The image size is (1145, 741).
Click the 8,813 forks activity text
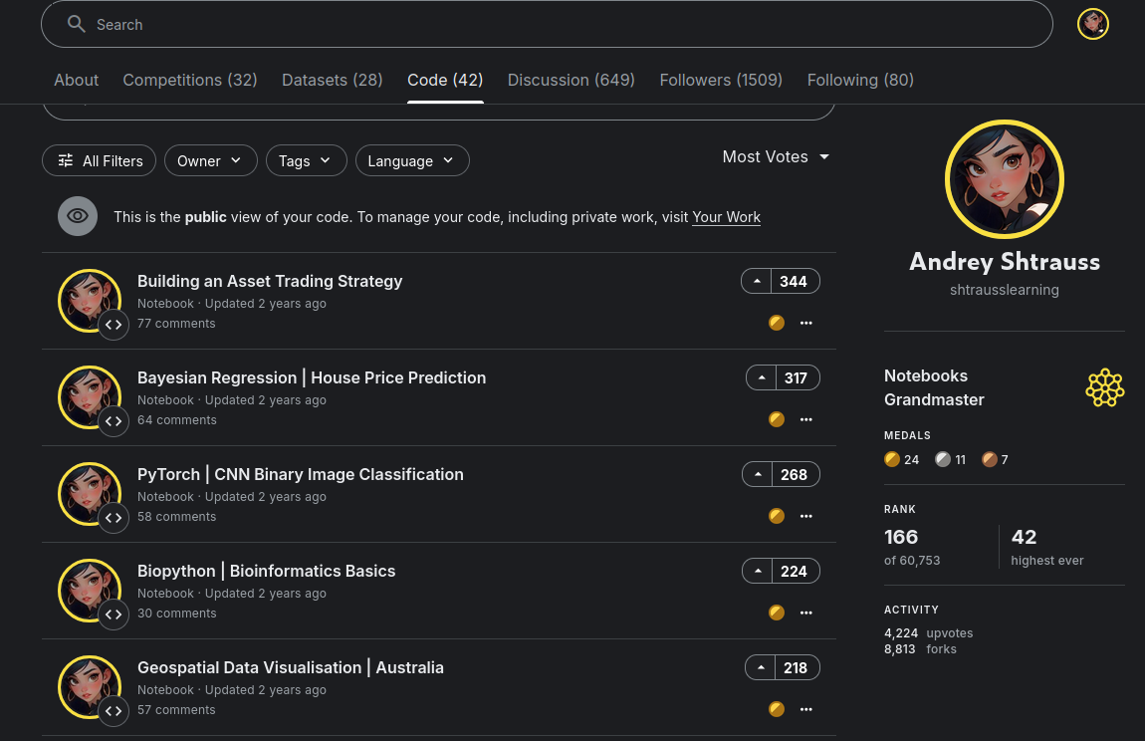pyautogui.click(x=920, y=649)
